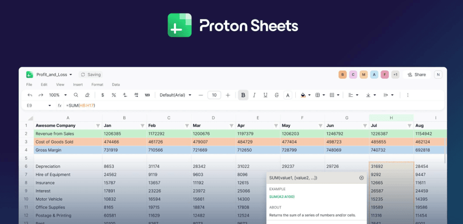Click collaborator avatar M
The image size is (463, 224).
(x=364, y=75)
